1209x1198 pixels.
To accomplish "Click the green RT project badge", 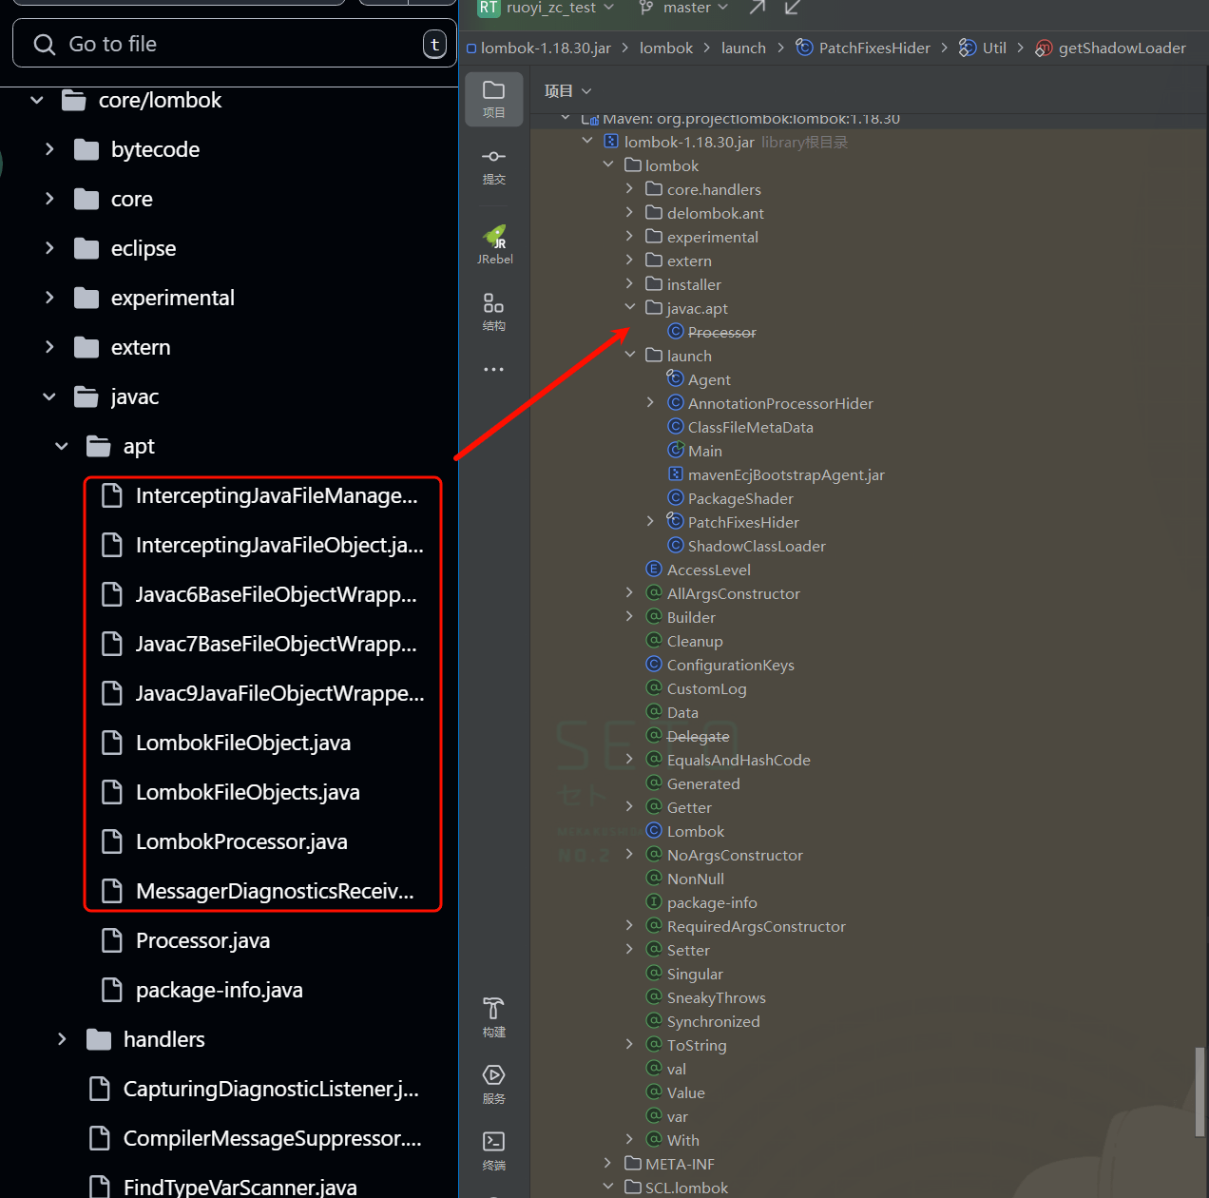I will 489,8.
